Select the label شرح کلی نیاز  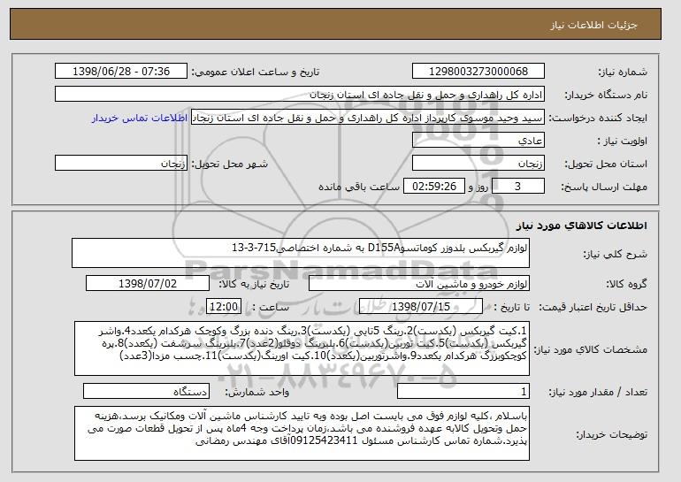[615, 254]
